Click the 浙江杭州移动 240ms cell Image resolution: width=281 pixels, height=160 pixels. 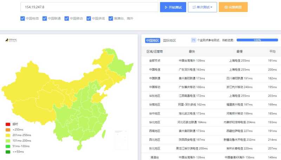coord(240,87)
